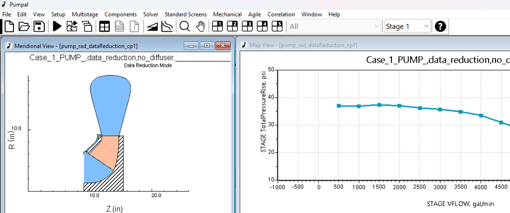Run the solver with the play icon
Viewport: 510px width, 213px height.
click(x=57, y=26)
